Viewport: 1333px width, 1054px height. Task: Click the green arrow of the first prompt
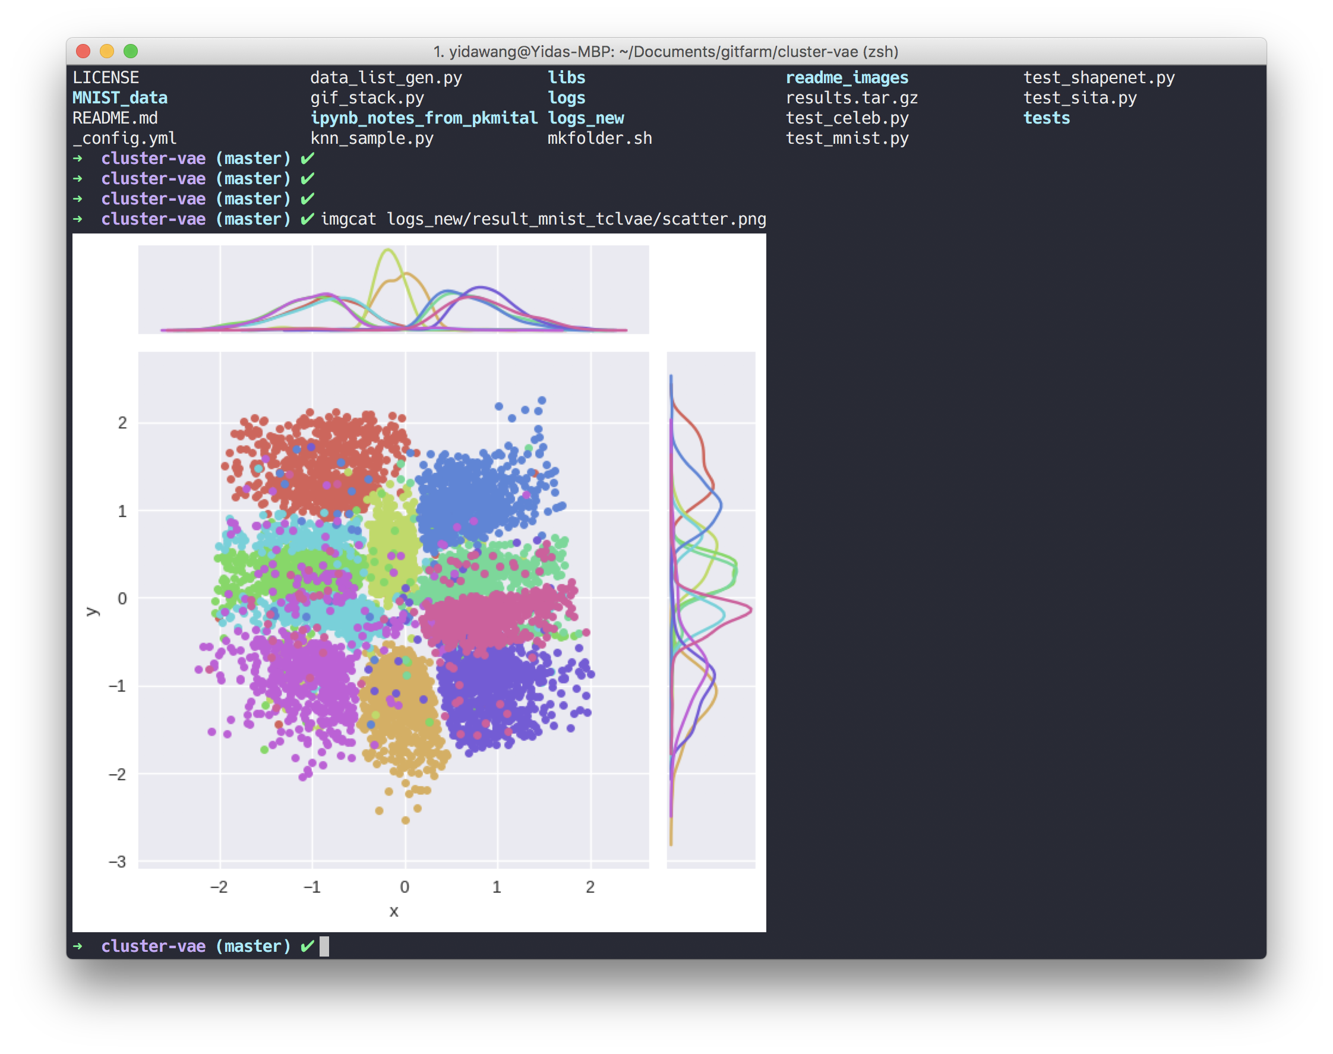(78, 159)
